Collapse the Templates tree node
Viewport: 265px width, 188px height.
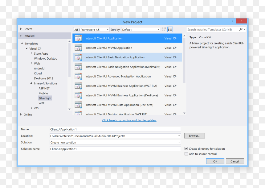(22, 44)
